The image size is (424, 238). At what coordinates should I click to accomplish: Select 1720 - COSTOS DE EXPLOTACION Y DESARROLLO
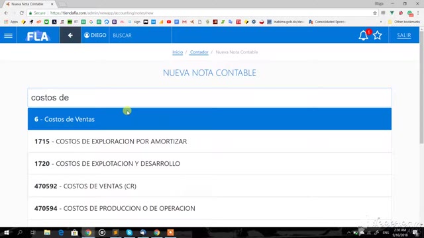pyautogui.click(x=209, y=164)
